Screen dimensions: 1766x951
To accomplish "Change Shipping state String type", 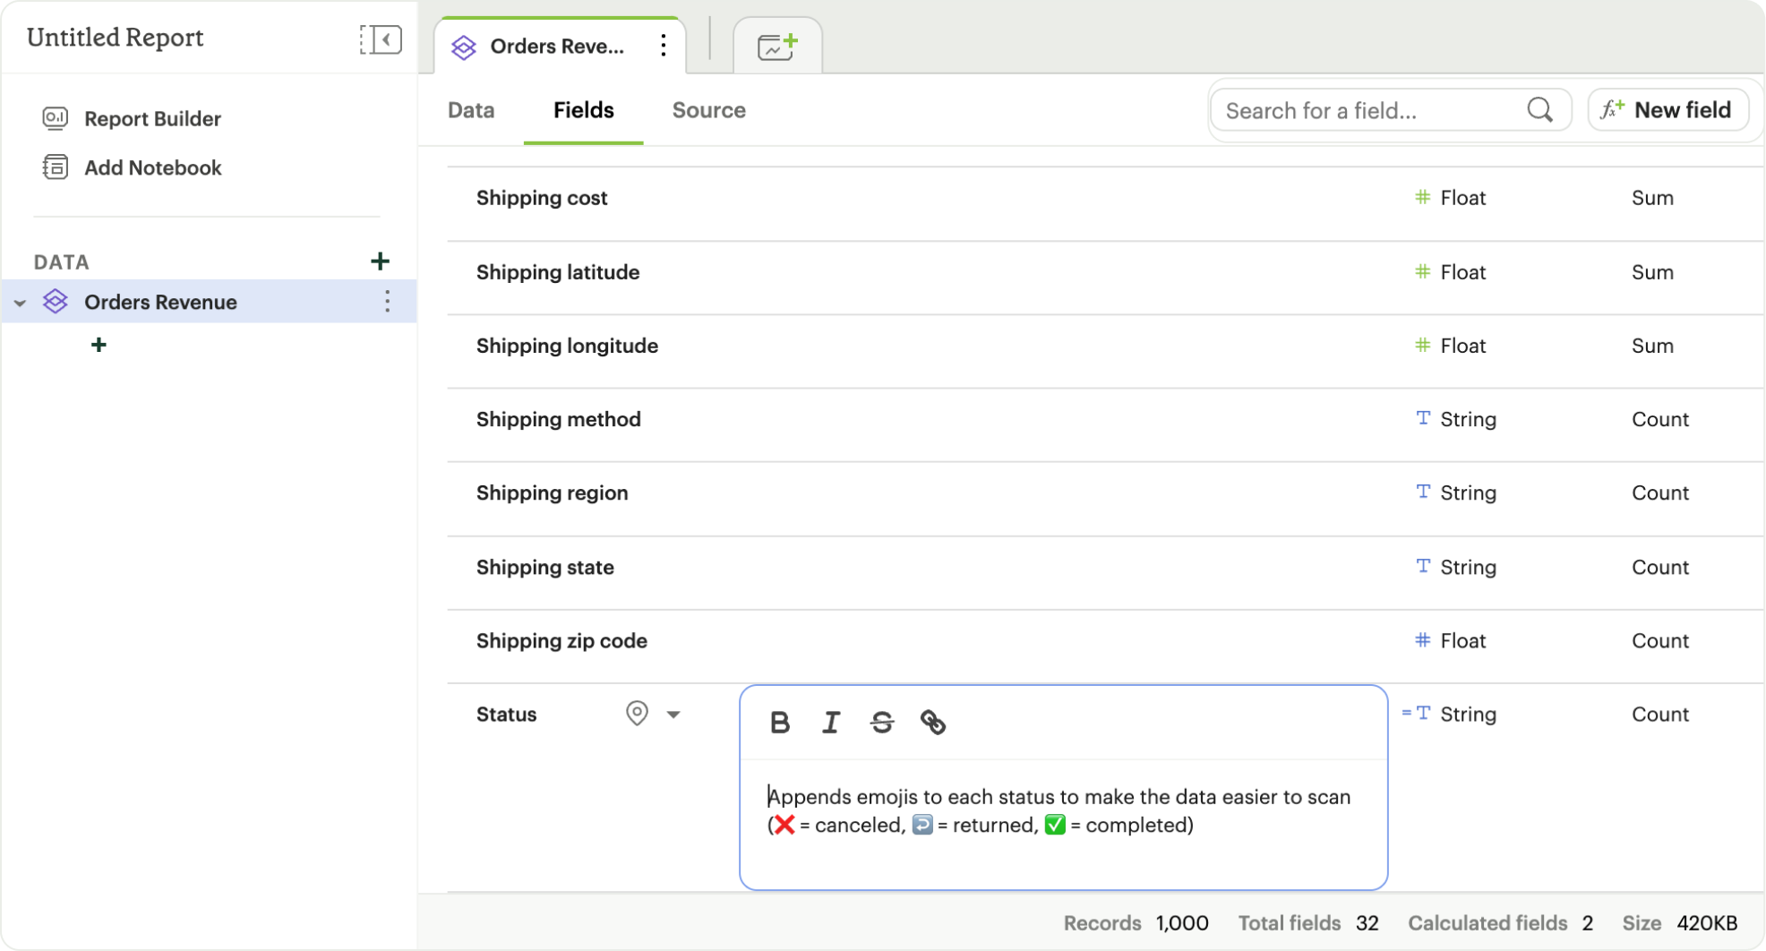I will [x=1455, y=567].
